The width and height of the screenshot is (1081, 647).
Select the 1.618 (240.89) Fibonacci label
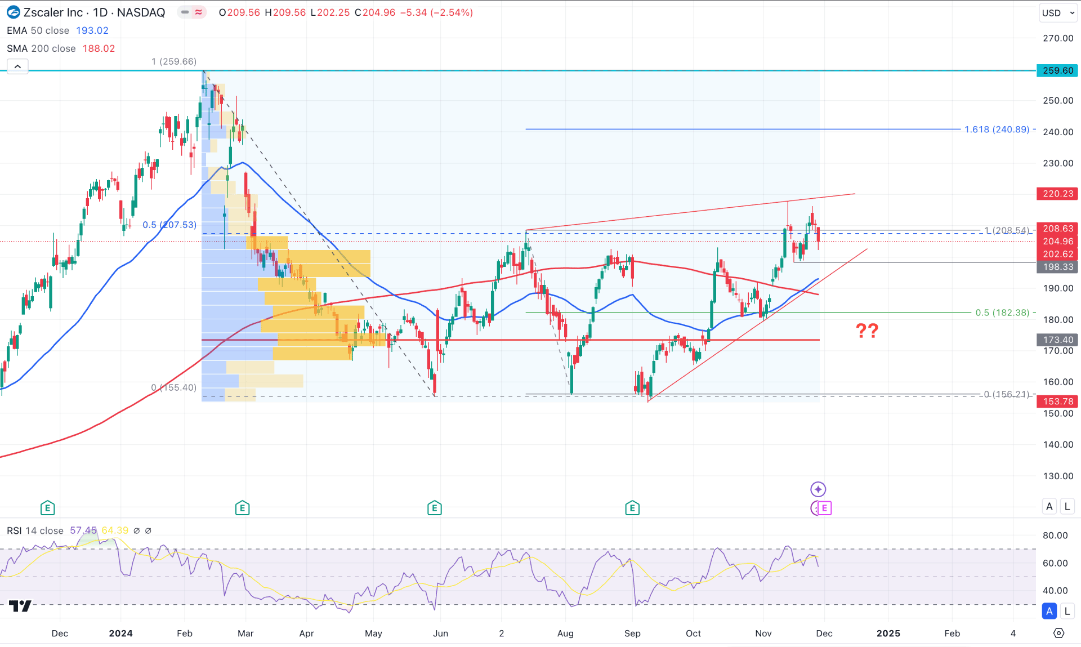pos(997,130)
